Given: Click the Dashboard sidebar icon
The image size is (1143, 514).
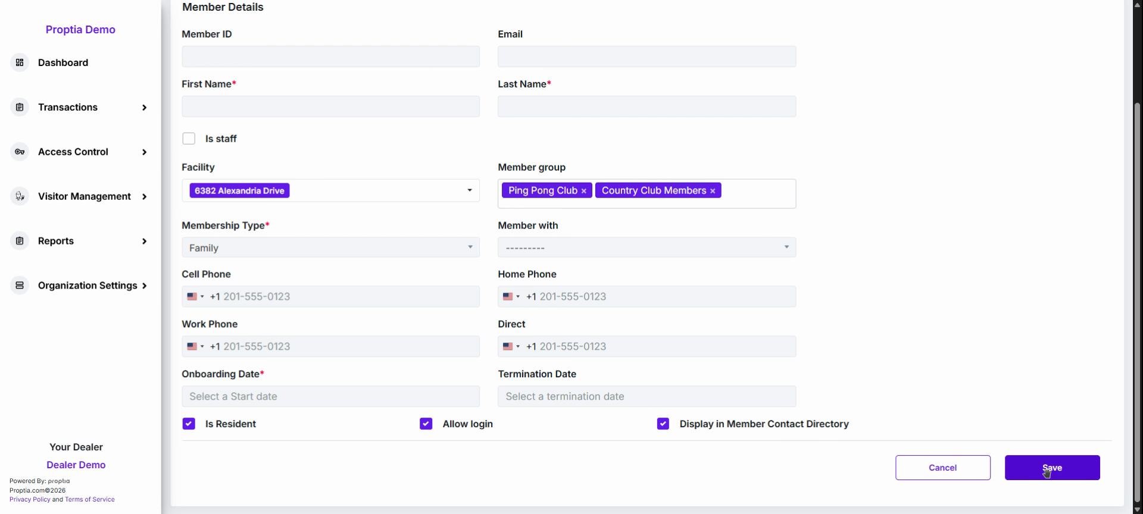Looking at the screenshot, I should pos(20,62).
